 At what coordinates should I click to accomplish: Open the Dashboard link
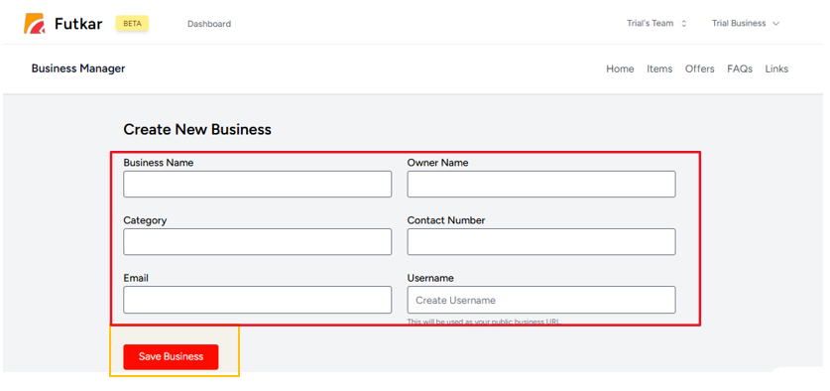(209, 24)
